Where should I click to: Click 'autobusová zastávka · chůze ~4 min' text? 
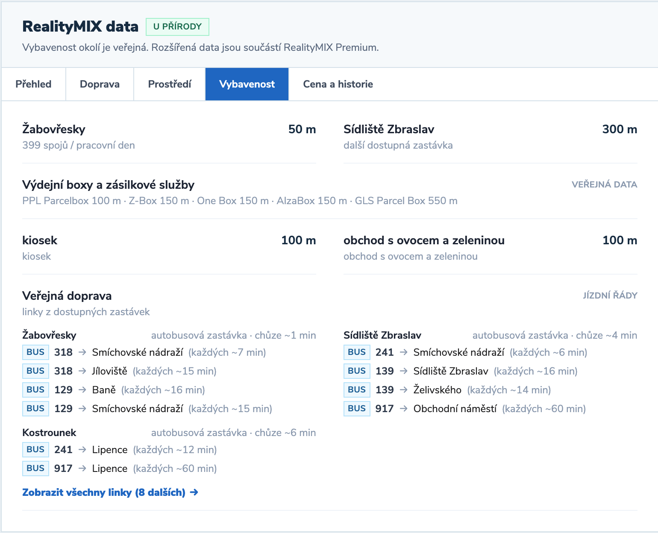pyautogui.click(x=555, y=335)
